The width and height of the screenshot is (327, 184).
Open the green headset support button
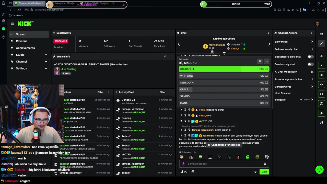coord(319,169)
